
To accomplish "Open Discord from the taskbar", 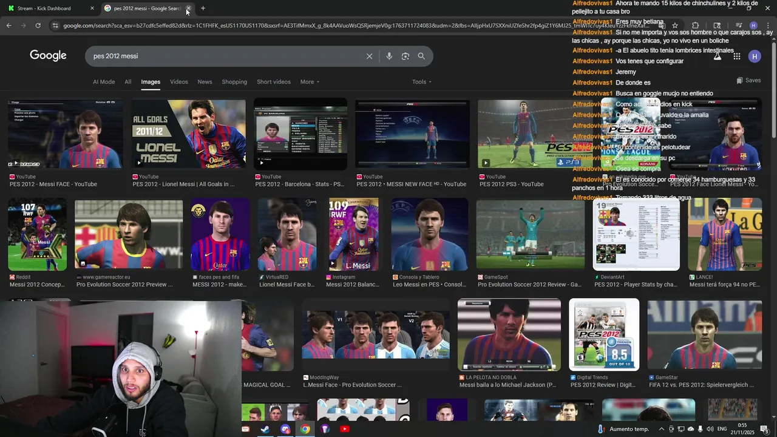I will pos(285,429).
